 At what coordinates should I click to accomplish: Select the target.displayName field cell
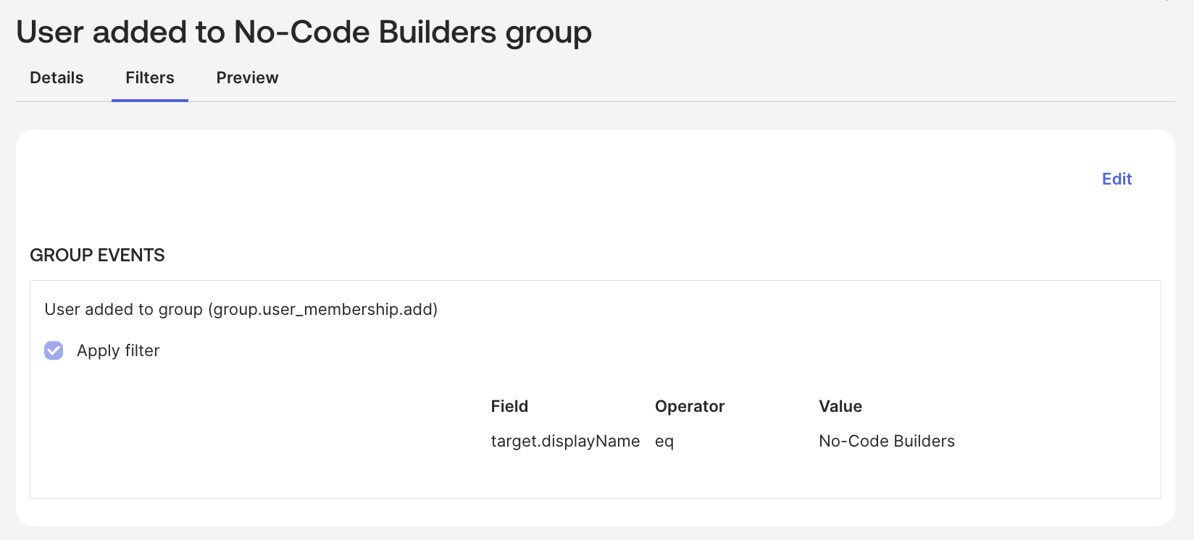[565, 442]
